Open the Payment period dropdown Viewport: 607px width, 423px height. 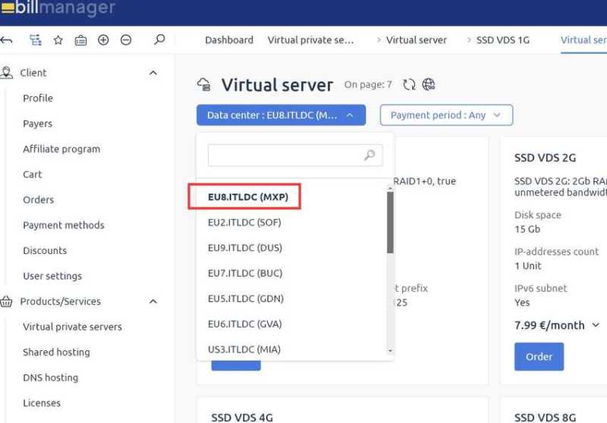(446, 115)
